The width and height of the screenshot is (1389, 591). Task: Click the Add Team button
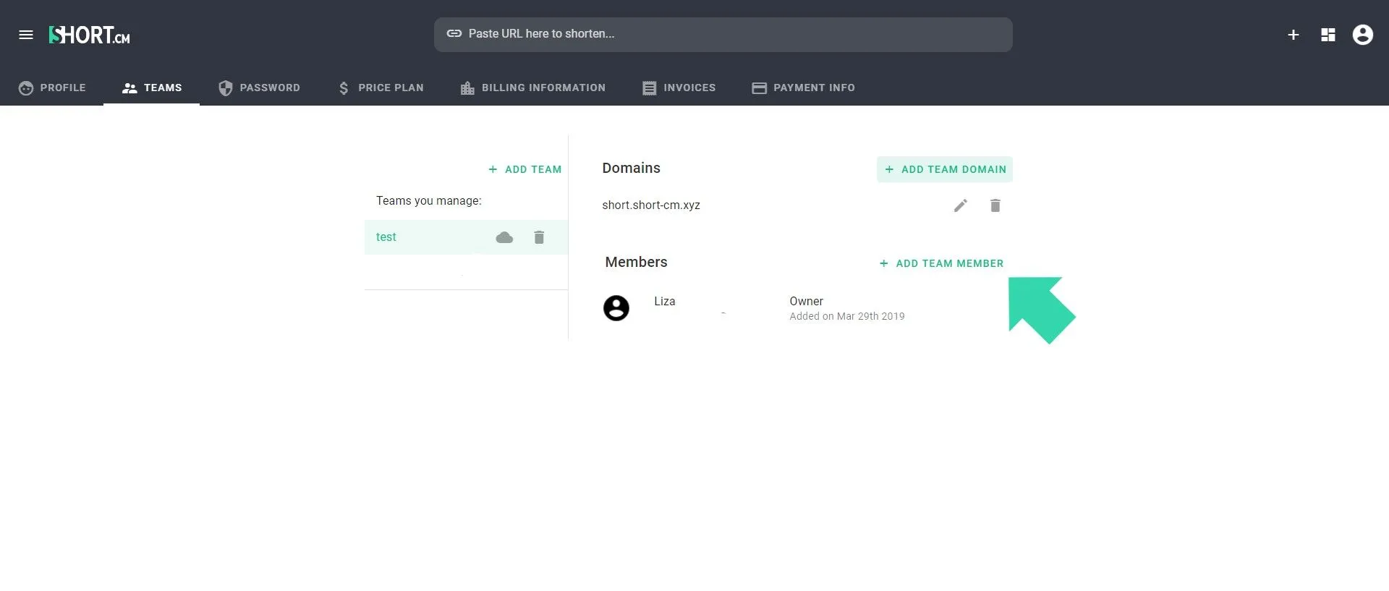click(x=525, y=169)
